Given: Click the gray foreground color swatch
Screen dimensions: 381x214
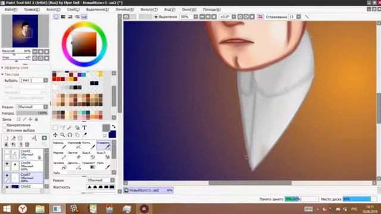Looking at the screenshot, I should (x=106, y=128).
